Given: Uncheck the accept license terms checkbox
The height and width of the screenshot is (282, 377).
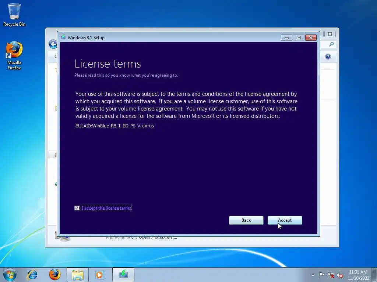Looking at the screenshot, I should click(77, 208).
